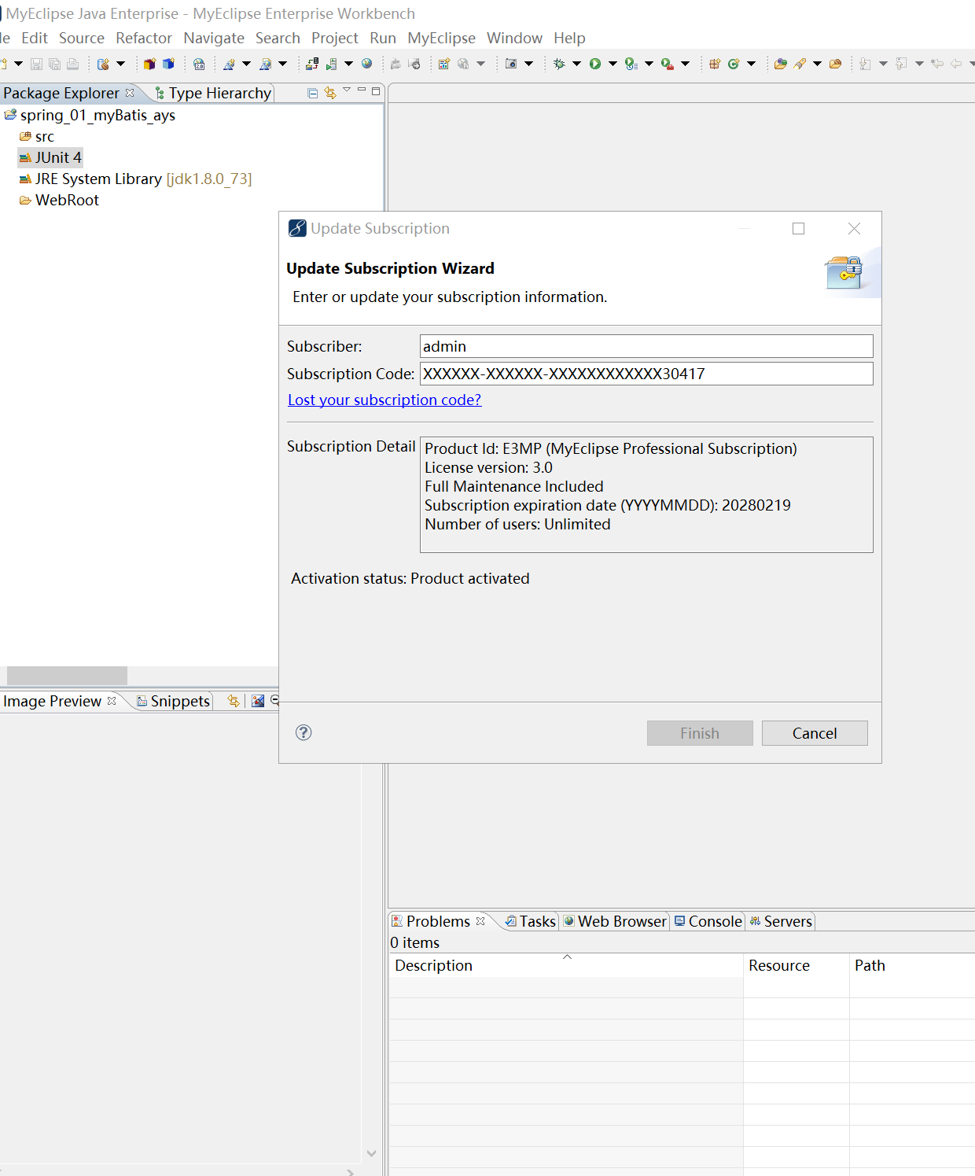Image resolution: width=975 pixels, height=1176 pixels.
Task: Switch to the Console tab
Action: 708,921
